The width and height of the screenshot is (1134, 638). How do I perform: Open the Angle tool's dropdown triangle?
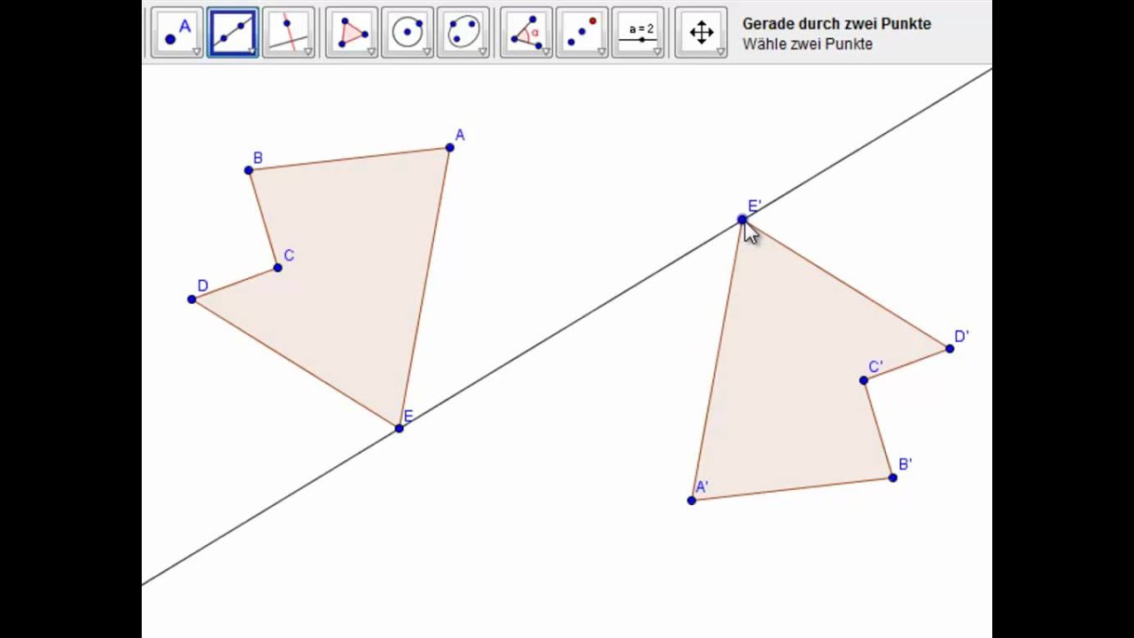pos(546,52)
